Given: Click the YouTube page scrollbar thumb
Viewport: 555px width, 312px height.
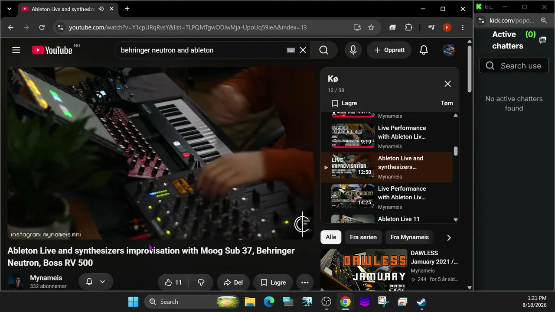Looking at the screenshot, I should point(470,68).
